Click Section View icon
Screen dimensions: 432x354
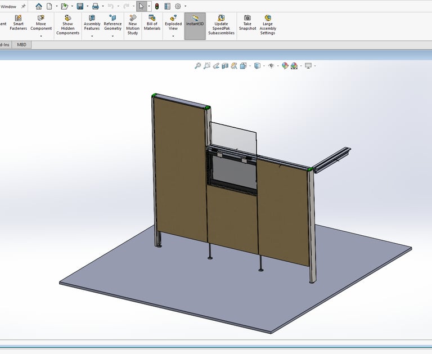tap(225, 66)
